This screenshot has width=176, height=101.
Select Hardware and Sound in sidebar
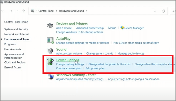point(17,39)
